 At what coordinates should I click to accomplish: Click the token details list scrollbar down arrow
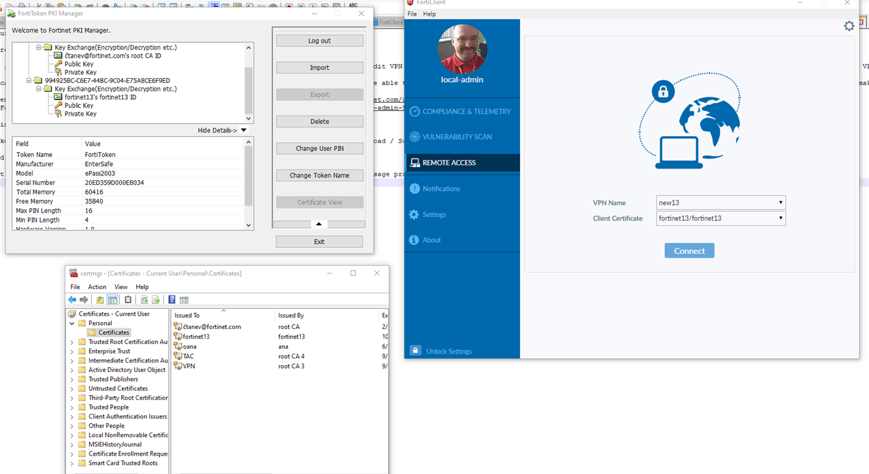coord(248,225)
